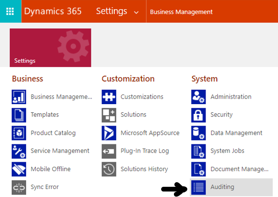278x197 pixels.
Task: Open Document Management text link
Action: [x=240, y=169]
